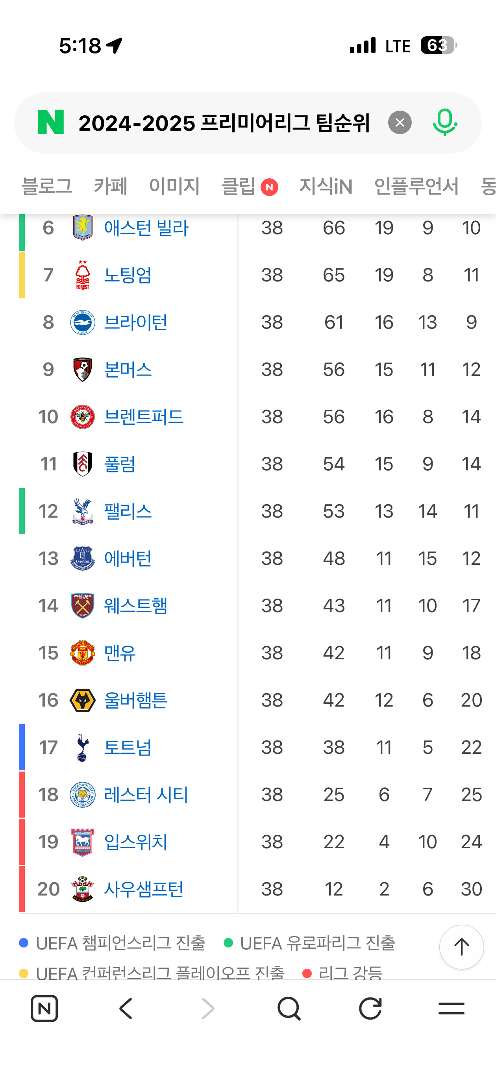Open the 사우샘프턴 team link
This screenshot has height=1077, width=496.
pyautogui.click(x=143, y=889)
